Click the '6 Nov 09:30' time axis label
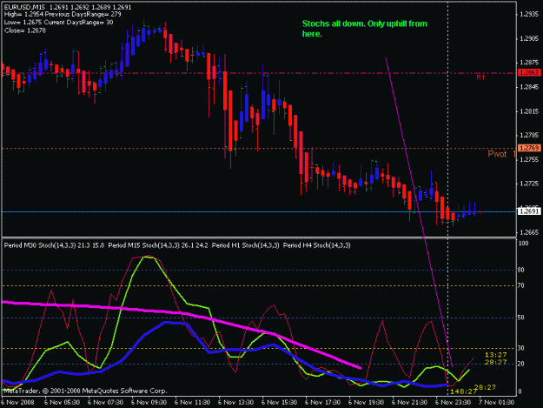543x408 pixels. click(x=149, y=403)
